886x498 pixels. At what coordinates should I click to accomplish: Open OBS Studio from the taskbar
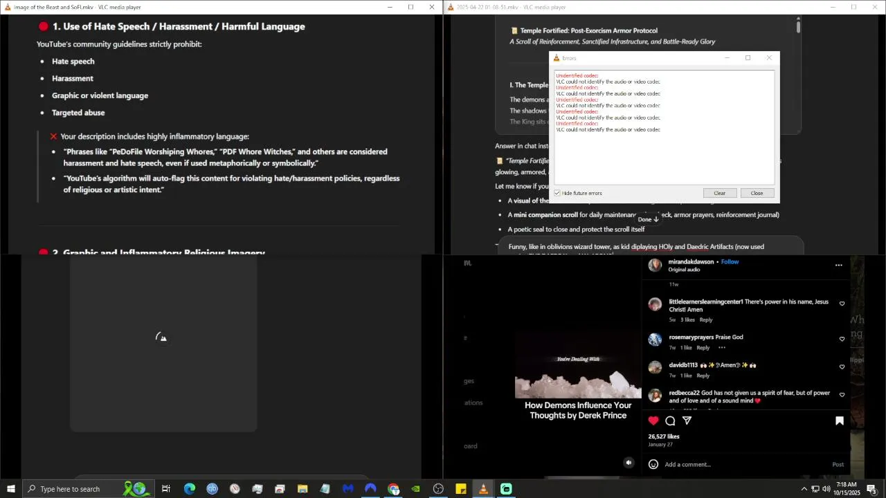coord(438,489)
